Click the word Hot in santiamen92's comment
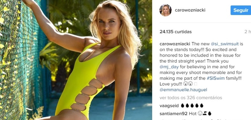This screenshot has width=251, height=120. tap(193, 114)
